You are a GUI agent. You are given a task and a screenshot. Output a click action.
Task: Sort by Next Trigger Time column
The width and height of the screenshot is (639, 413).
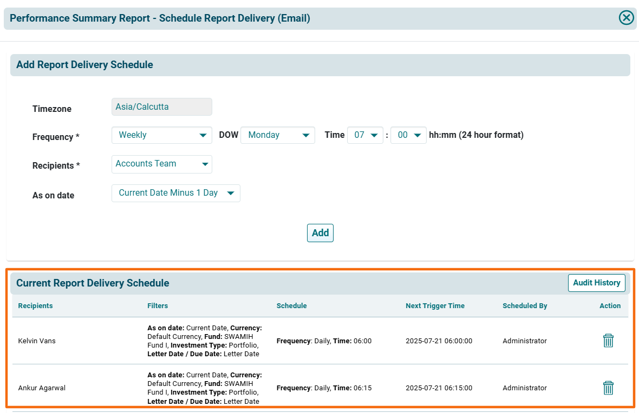coord(435,306)
